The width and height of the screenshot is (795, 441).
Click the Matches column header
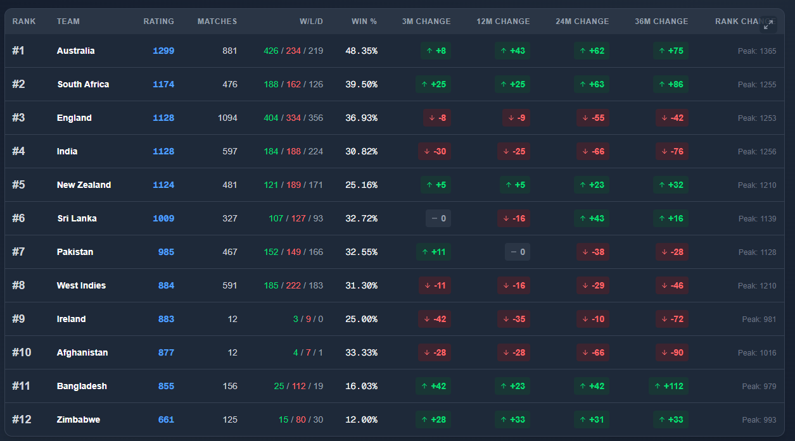click(217, 22)
